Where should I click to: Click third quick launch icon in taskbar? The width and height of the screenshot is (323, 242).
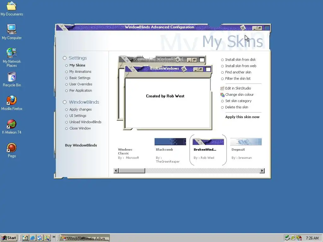(39, 238)
